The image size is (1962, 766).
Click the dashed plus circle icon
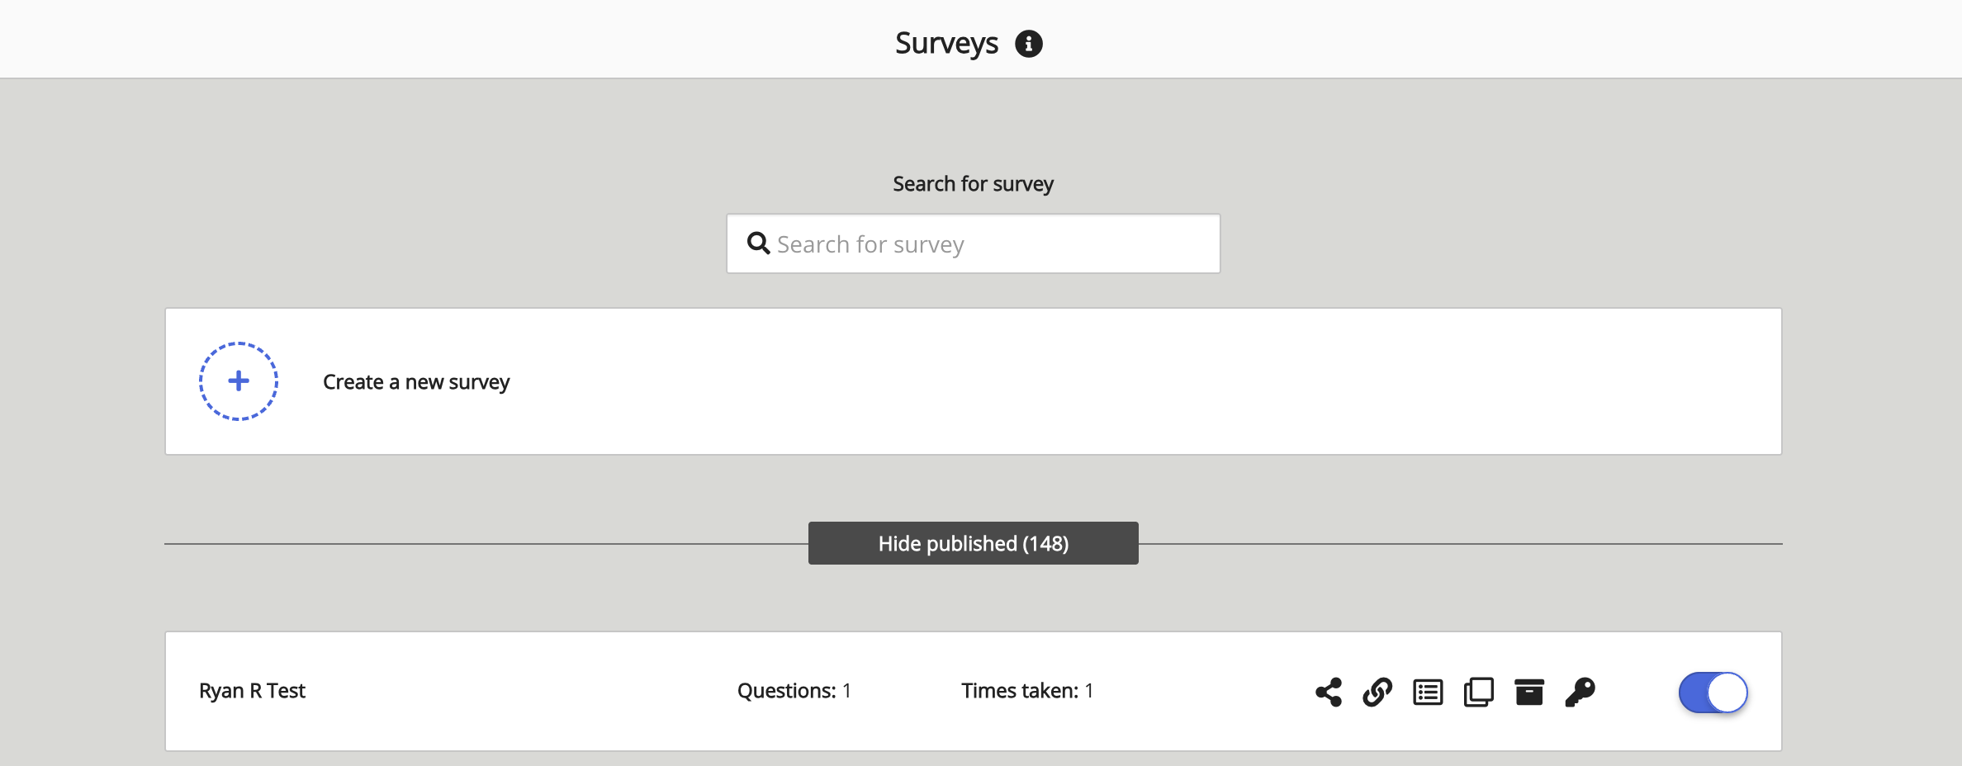click(x=238, y=381)
